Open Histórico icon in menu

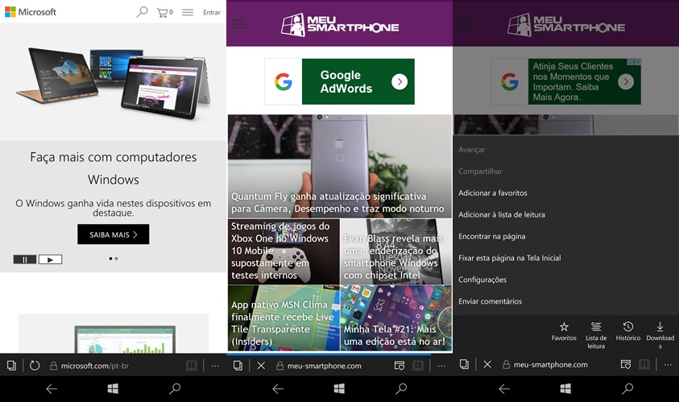pos(628,331)
